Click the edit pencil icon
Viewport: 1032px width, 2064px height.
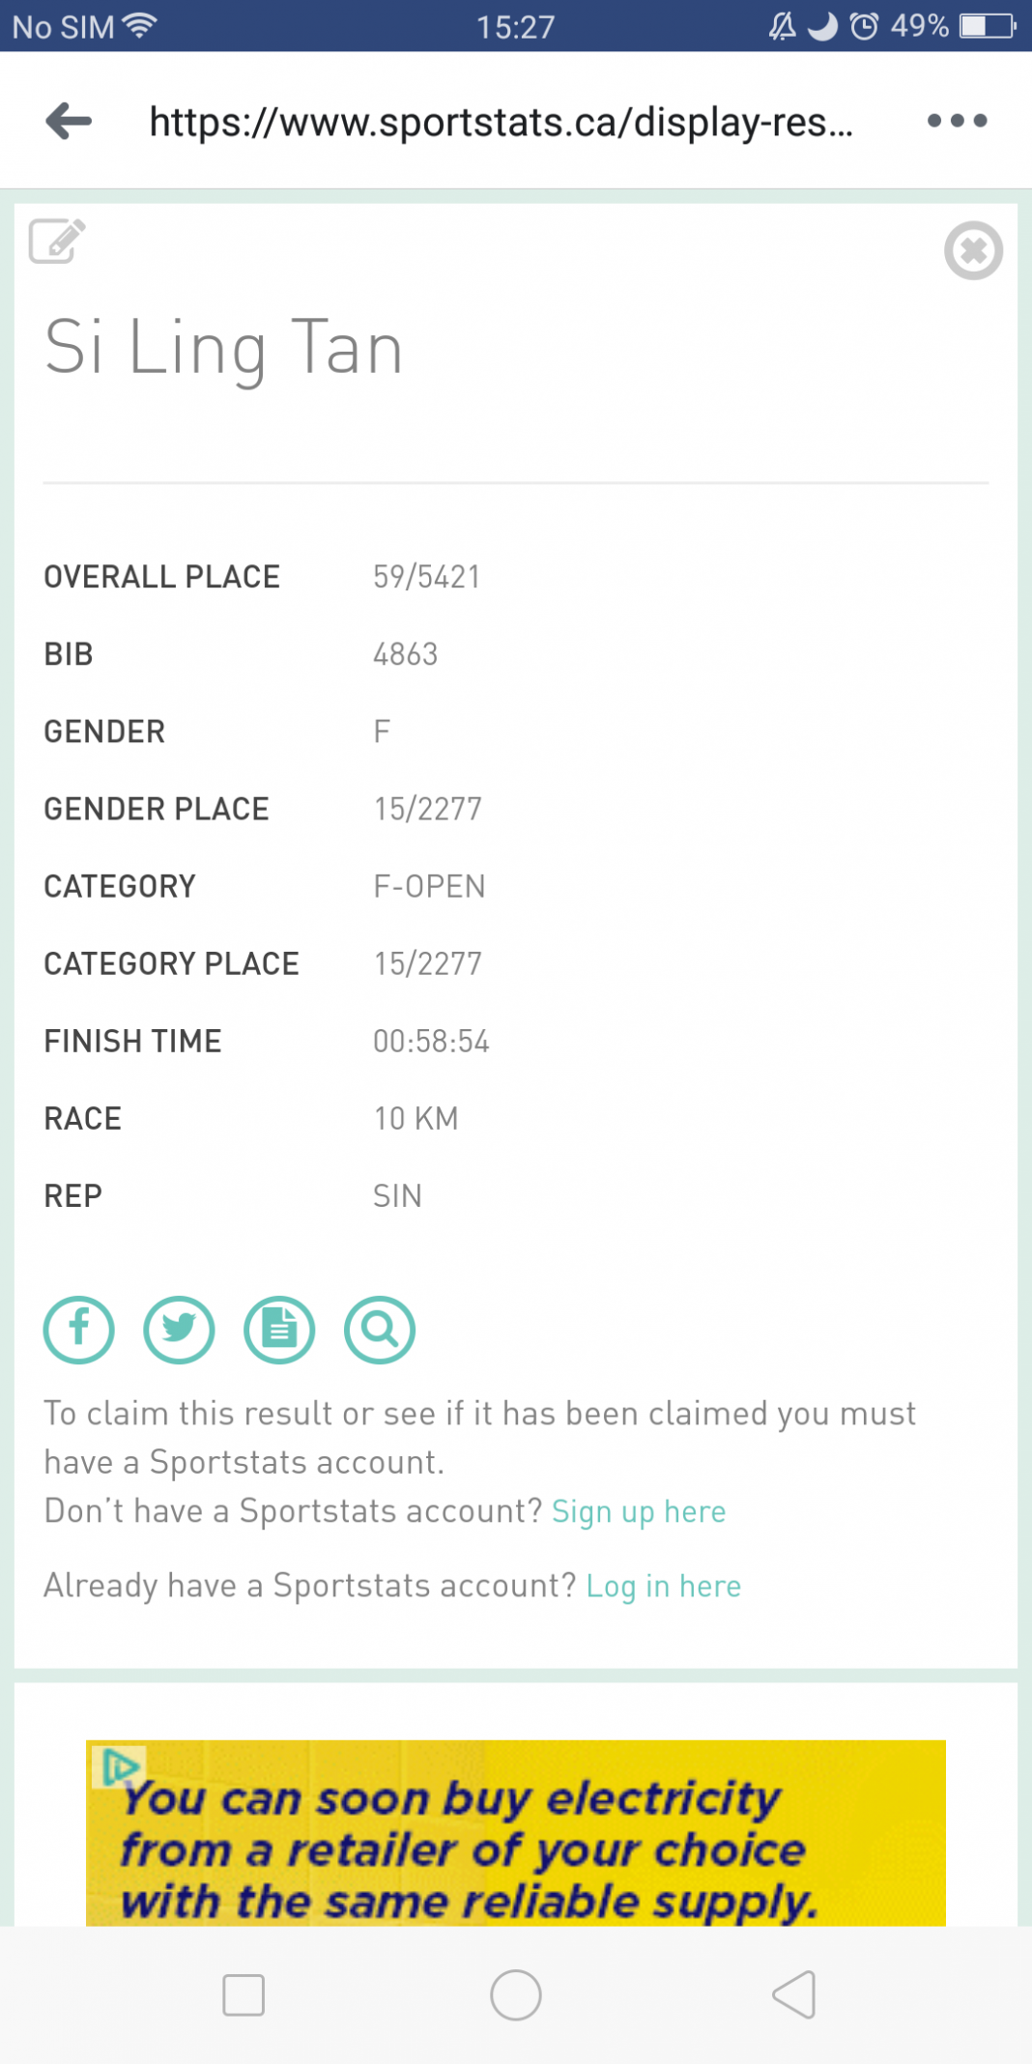point(57,242)
